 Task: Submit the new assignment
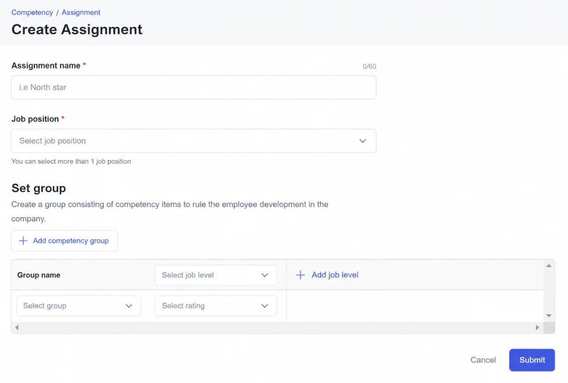(x=532, y=360)
